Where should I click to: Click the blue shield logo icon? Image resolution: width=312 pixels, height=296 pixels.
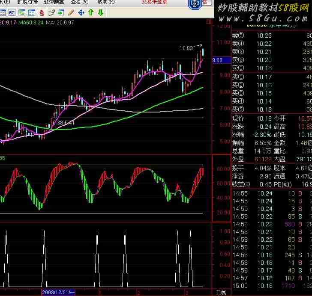pyautogui.click(x=195, y=5)
